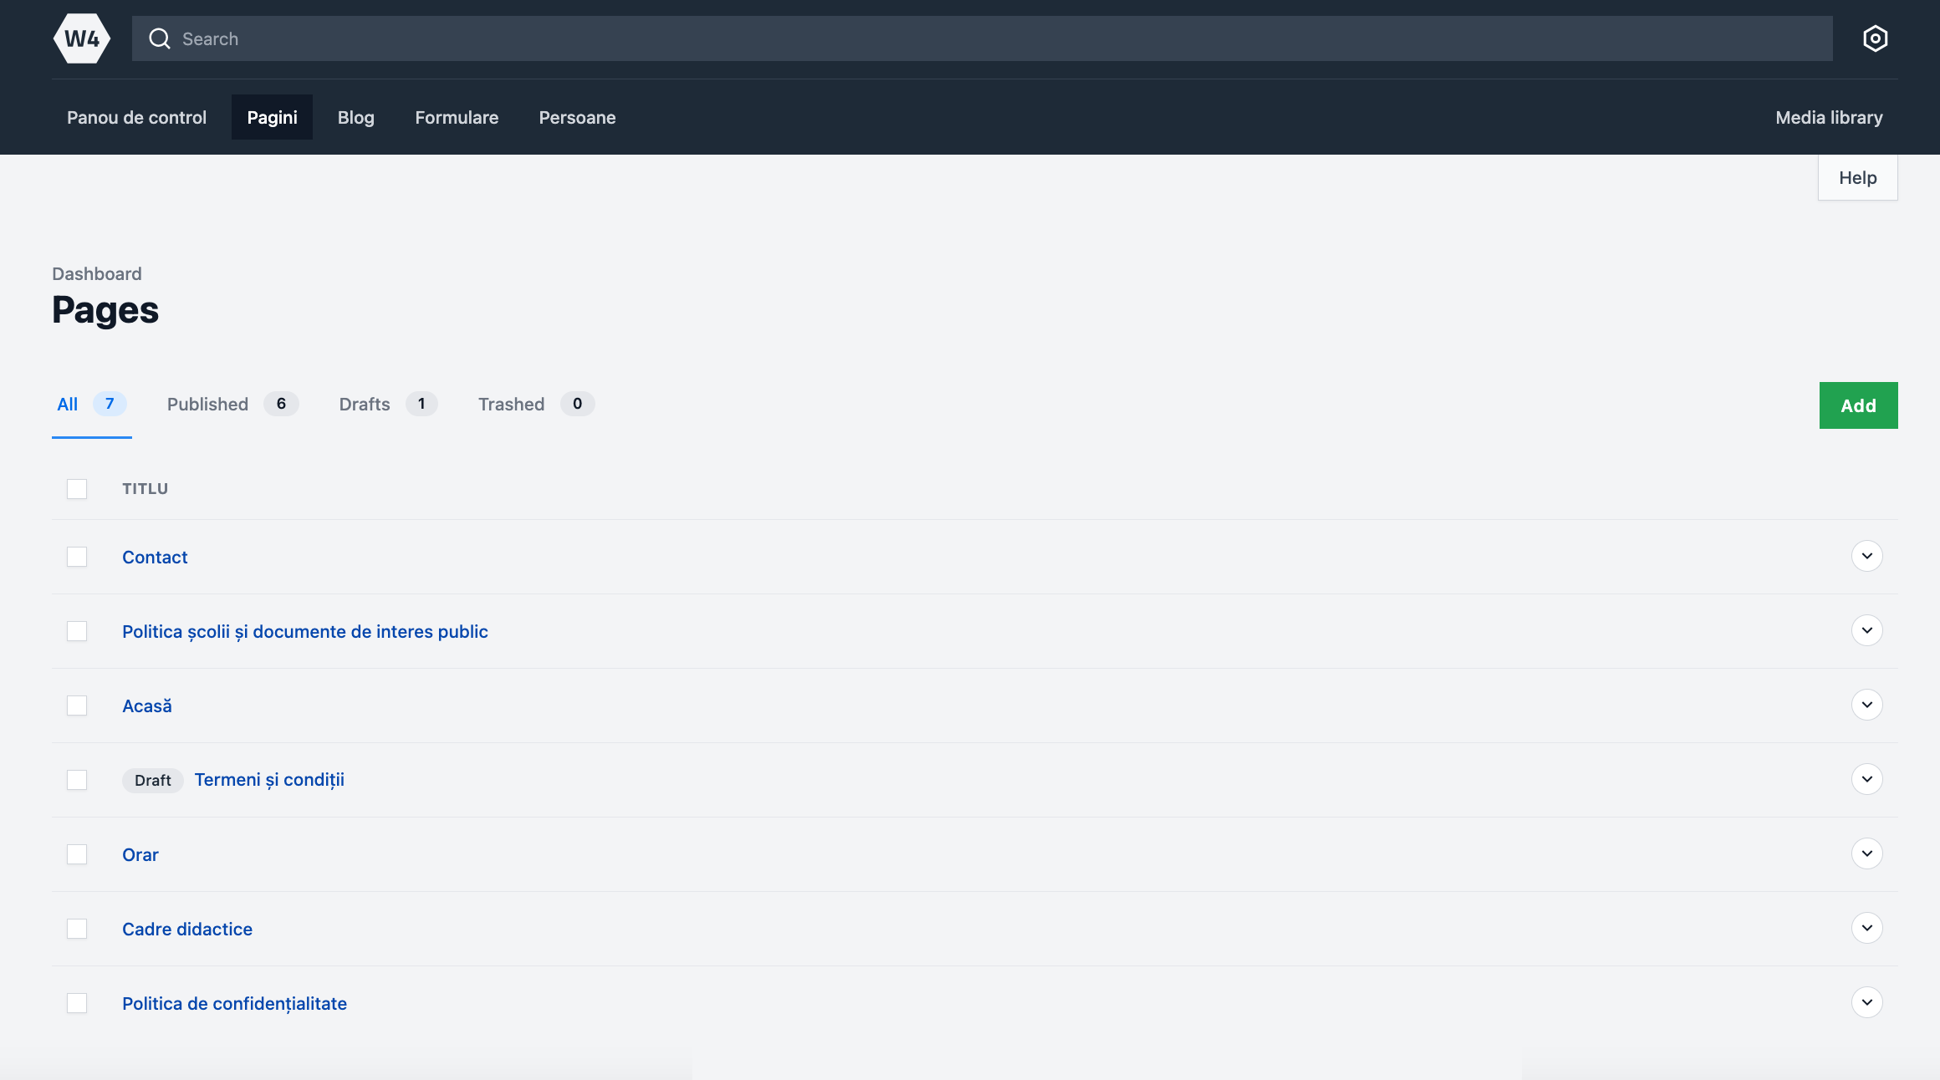Image resolution: width=1940 pixels, height=1080 pixels.
Task: Expand the Cadre didactice row actions
Action: click(1866, 928)
